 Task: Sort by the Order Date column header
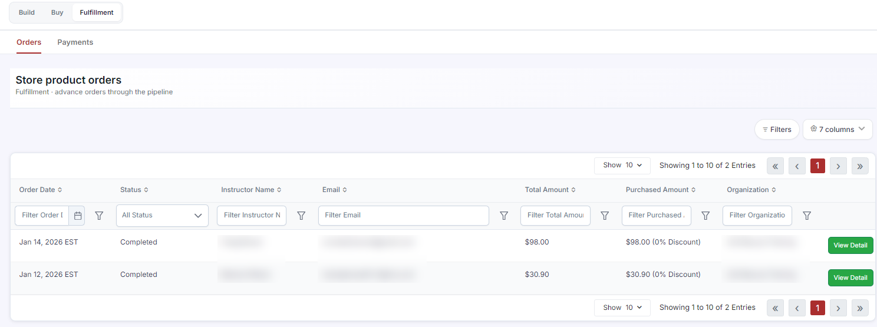tap(41, 190)
